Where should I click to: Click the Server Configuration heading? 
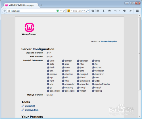coord(38,49)
